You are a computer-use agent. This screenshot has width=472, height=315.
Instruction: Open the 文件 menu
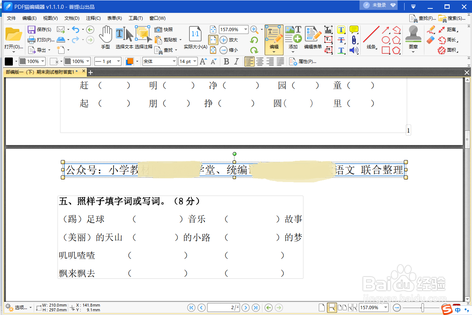(11, 18)
